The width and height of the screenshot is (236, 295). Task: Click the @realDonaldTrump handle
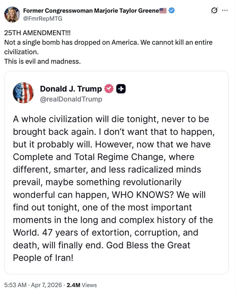(71, 99)
